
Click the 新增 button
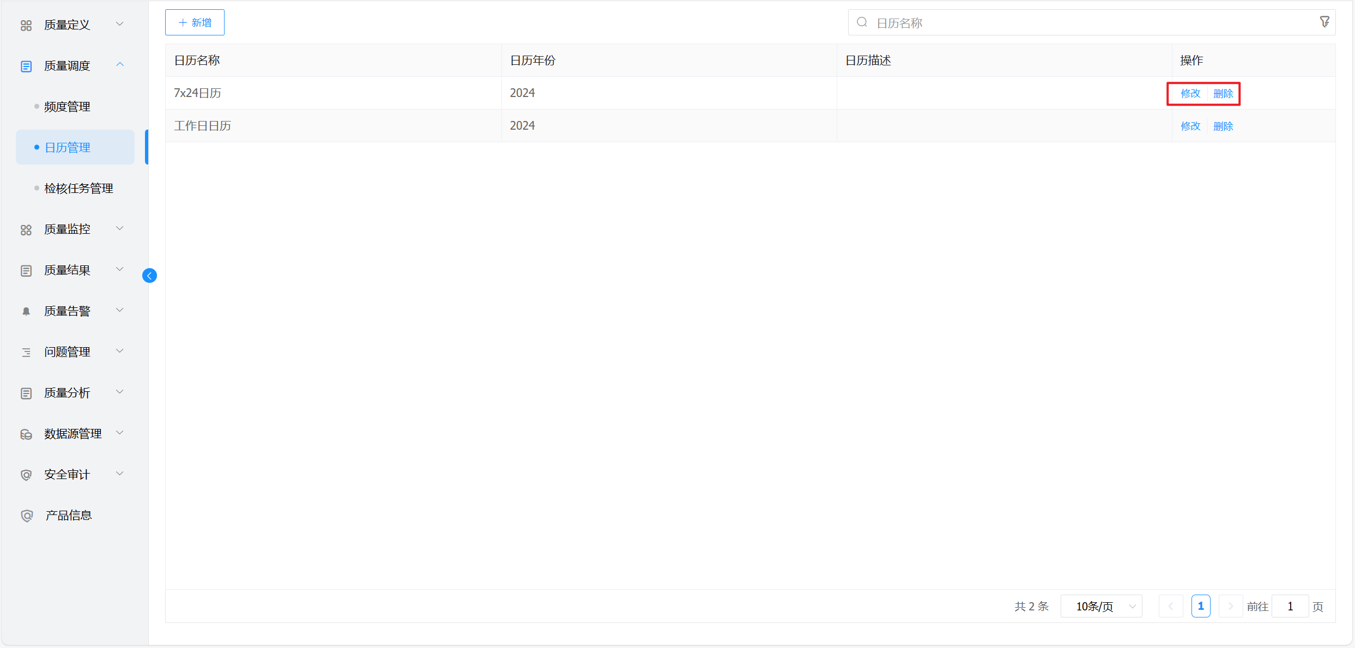(x=195, y=22)
